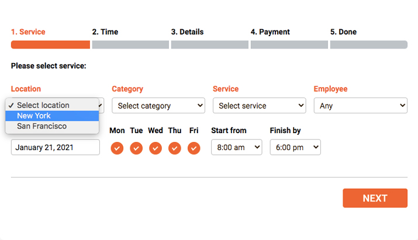Go to the 2. Time step
Image resolution: width=418 pixels, height=240 pixels.
[105, 32]
